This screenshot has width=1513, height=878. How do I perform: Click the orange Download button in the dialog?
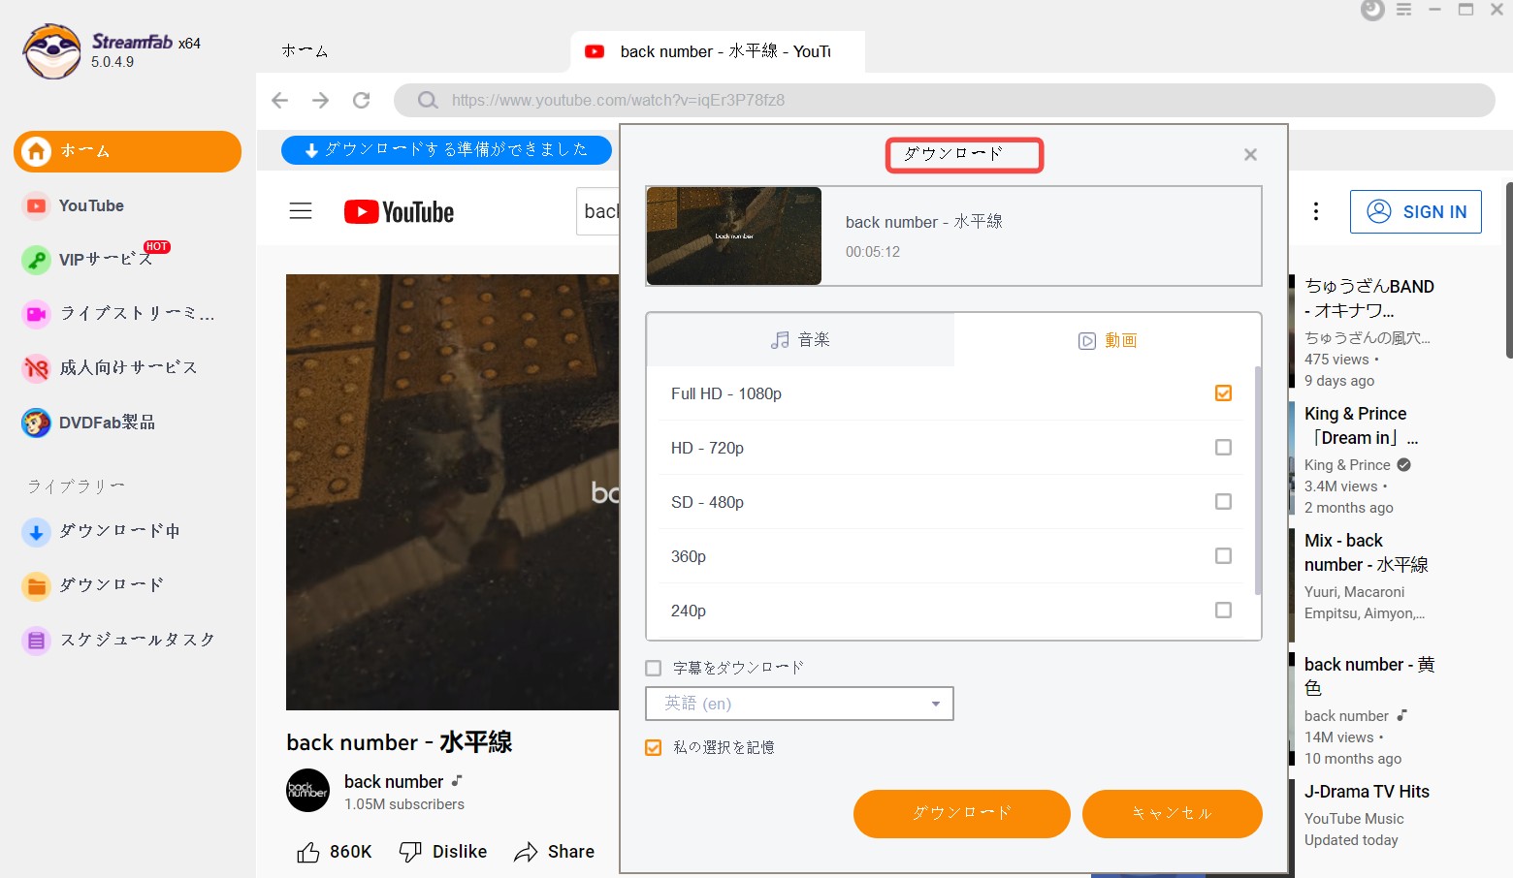[962, 813]
